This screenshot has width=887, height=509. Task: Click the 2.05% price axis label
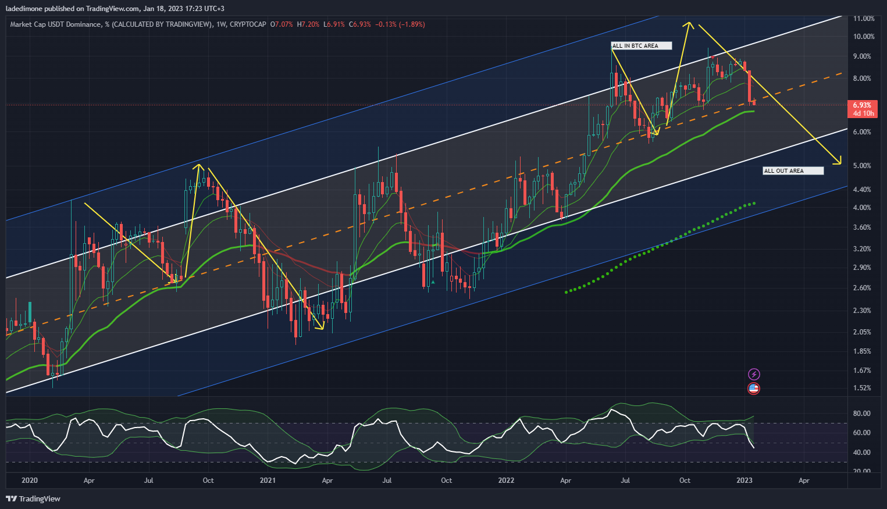pos(861,332)
